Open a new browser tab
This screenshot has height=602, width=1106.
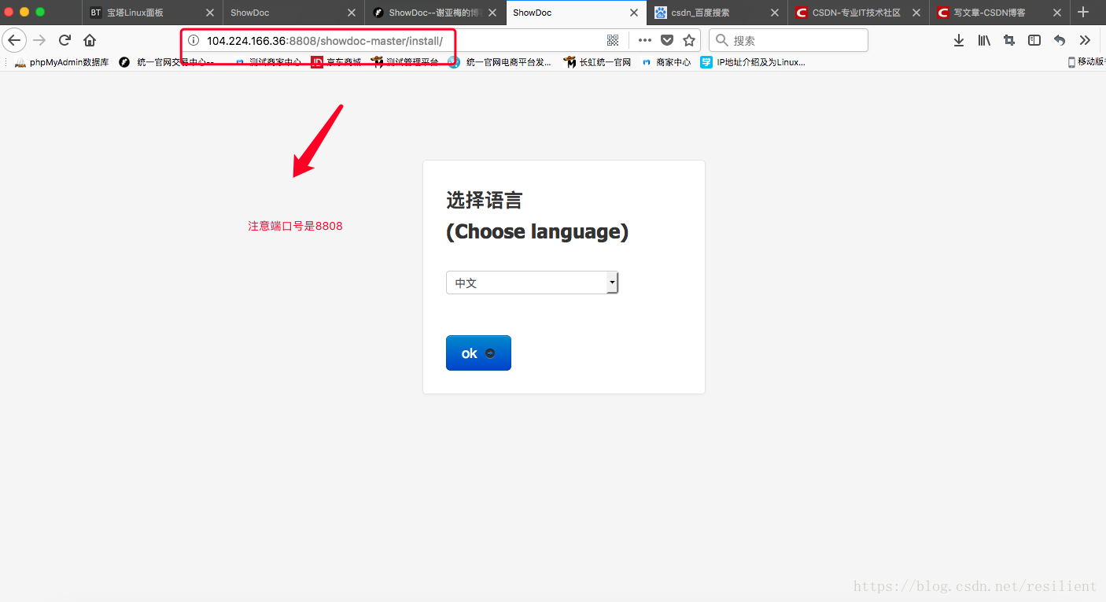coord(1083,12)
